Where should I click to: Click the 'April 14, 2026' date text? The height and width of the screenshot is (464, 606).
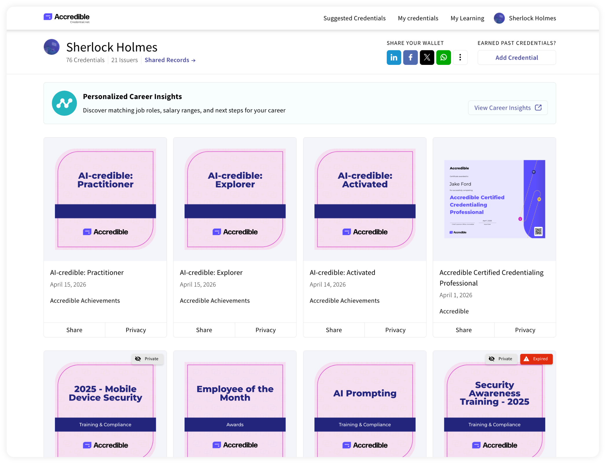pyautogui.click(x=328, y=284)
